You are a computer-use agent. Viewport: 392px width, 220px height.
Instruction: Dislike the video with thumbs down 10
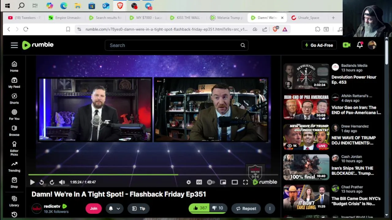tap(218, 208)
